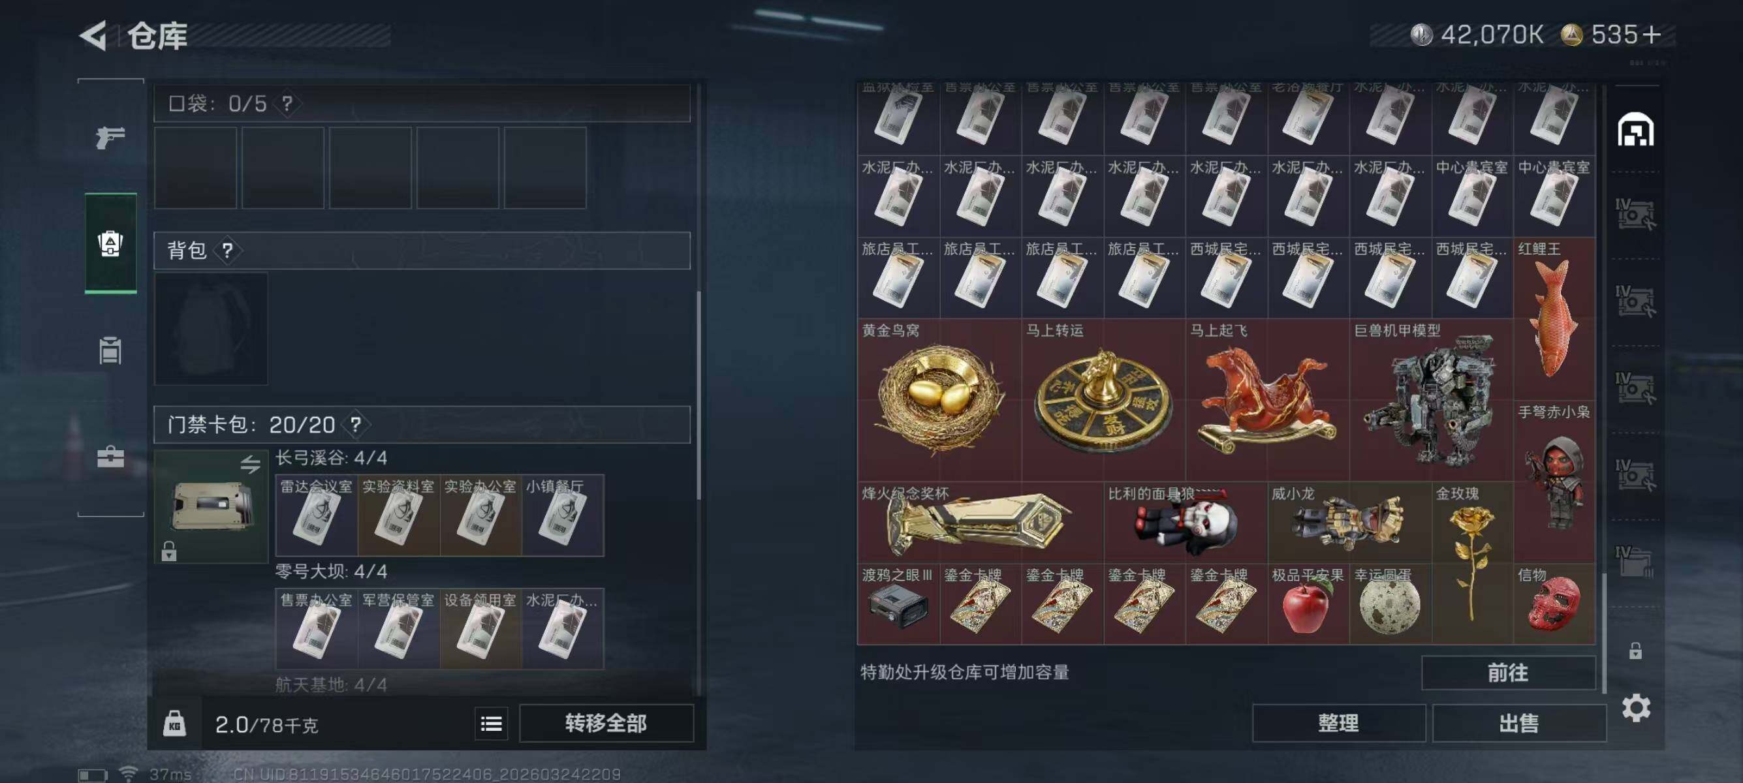1743x783 pixels.
Task: Select the main warehouse home icon
Action: (x=1636, y=129)
